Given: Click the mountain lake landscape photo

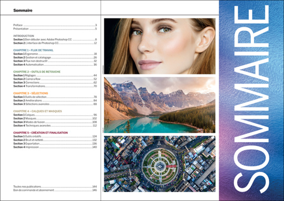Looking at the screenshot, I should (160, 105).
